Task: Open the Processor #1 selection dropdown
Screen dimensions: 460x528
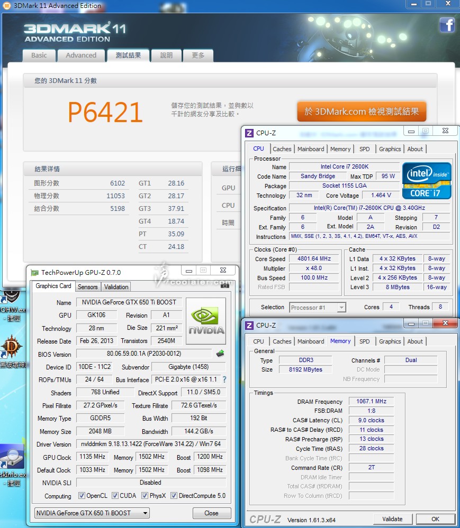Action: click(x=318, y=308)
